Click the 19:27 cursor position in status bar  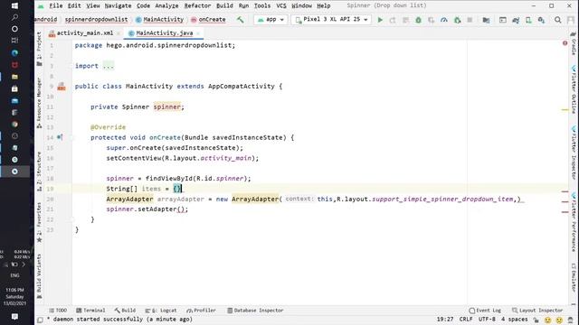point(445,319)
